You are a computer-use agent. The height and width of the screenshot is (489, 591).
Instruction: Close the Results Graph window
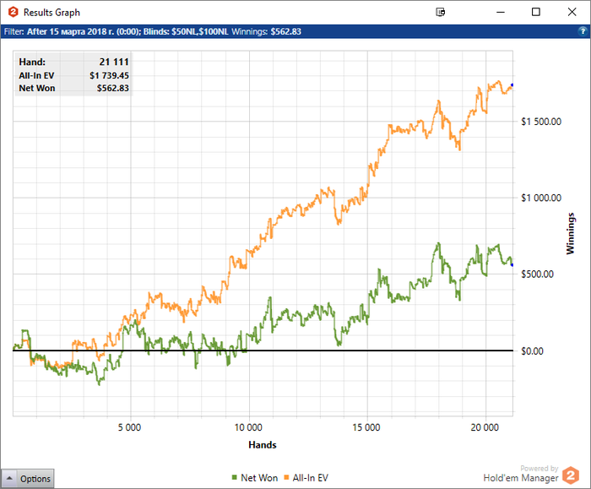(x=572, y=12)
